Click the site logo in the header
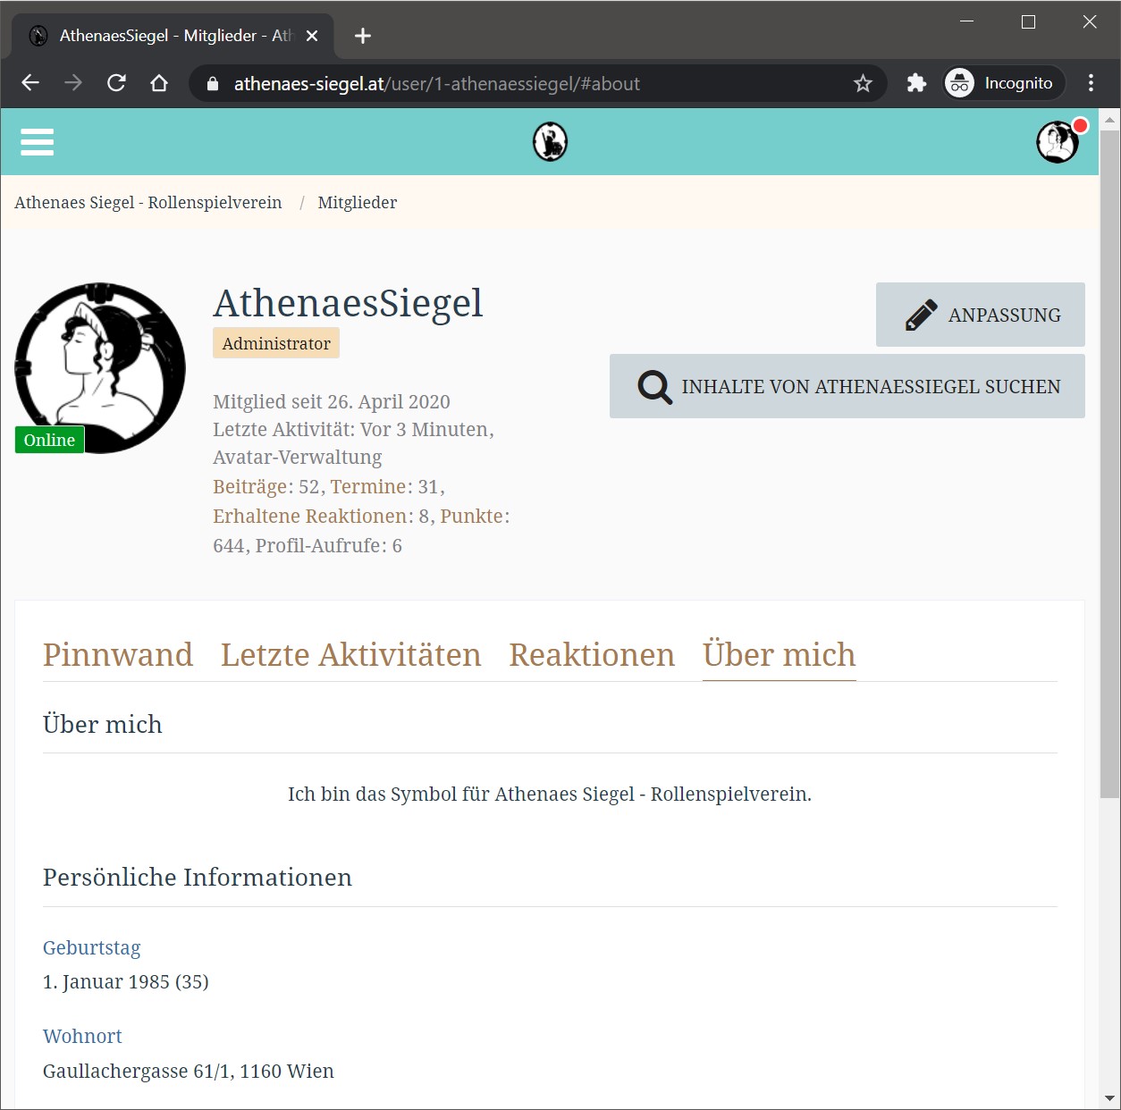The image size is (1121, 1110). [x=550, y=142]
